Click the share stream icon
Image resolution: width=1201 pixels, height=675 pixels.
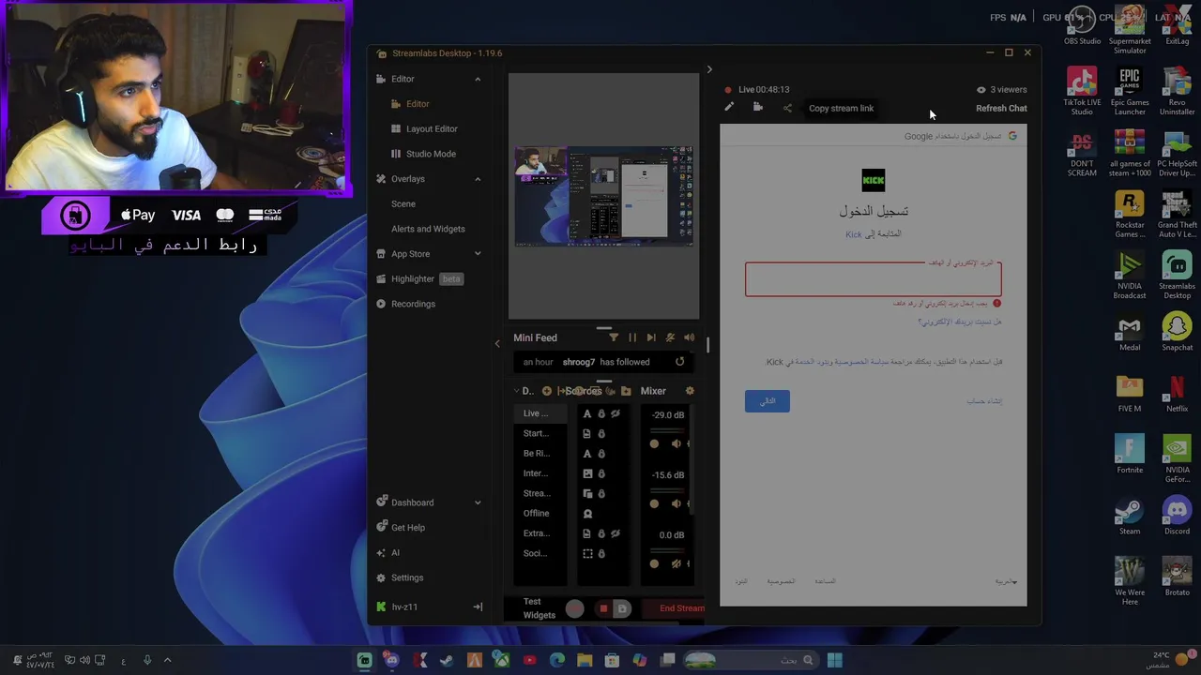(787, 108)
